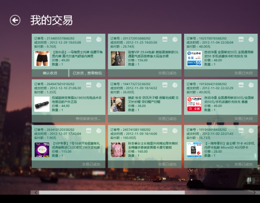Viewport: 260px width, 203px height.
Task: Click the scrollbar's left arrow
Action: coord(36,193)
